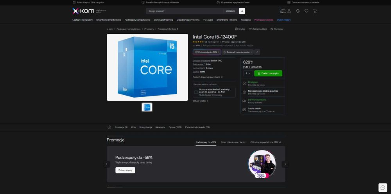Go to the Opinie (1378) section tab

click(175, 127)
